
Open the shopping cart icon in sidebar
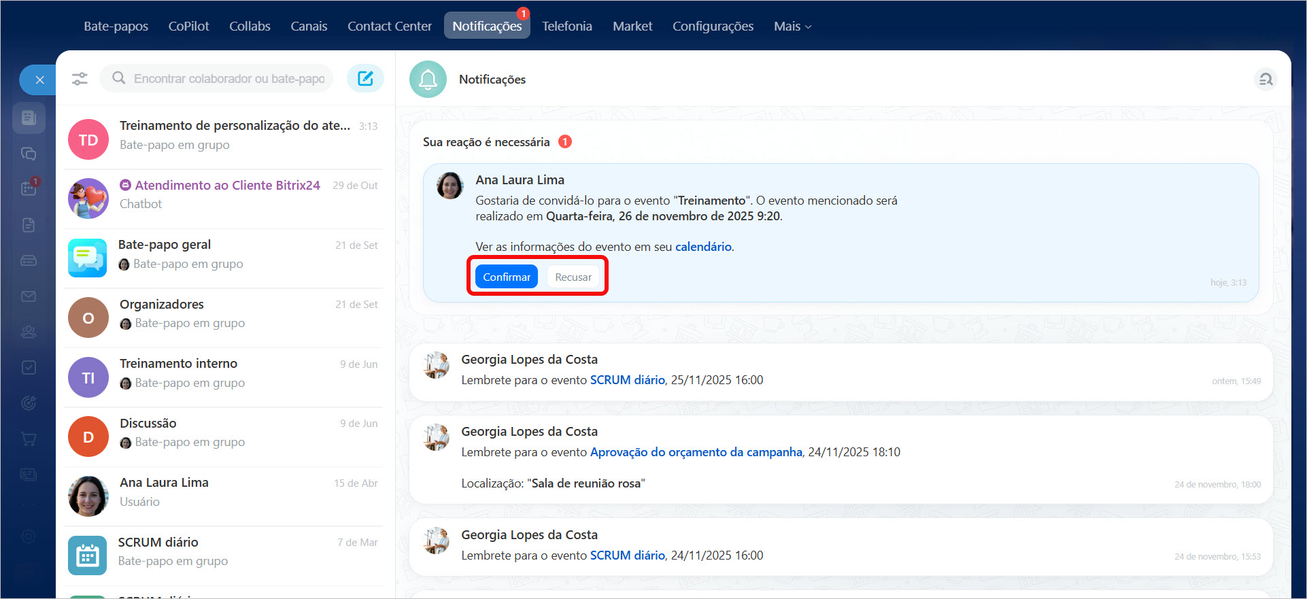coord(29,439)
